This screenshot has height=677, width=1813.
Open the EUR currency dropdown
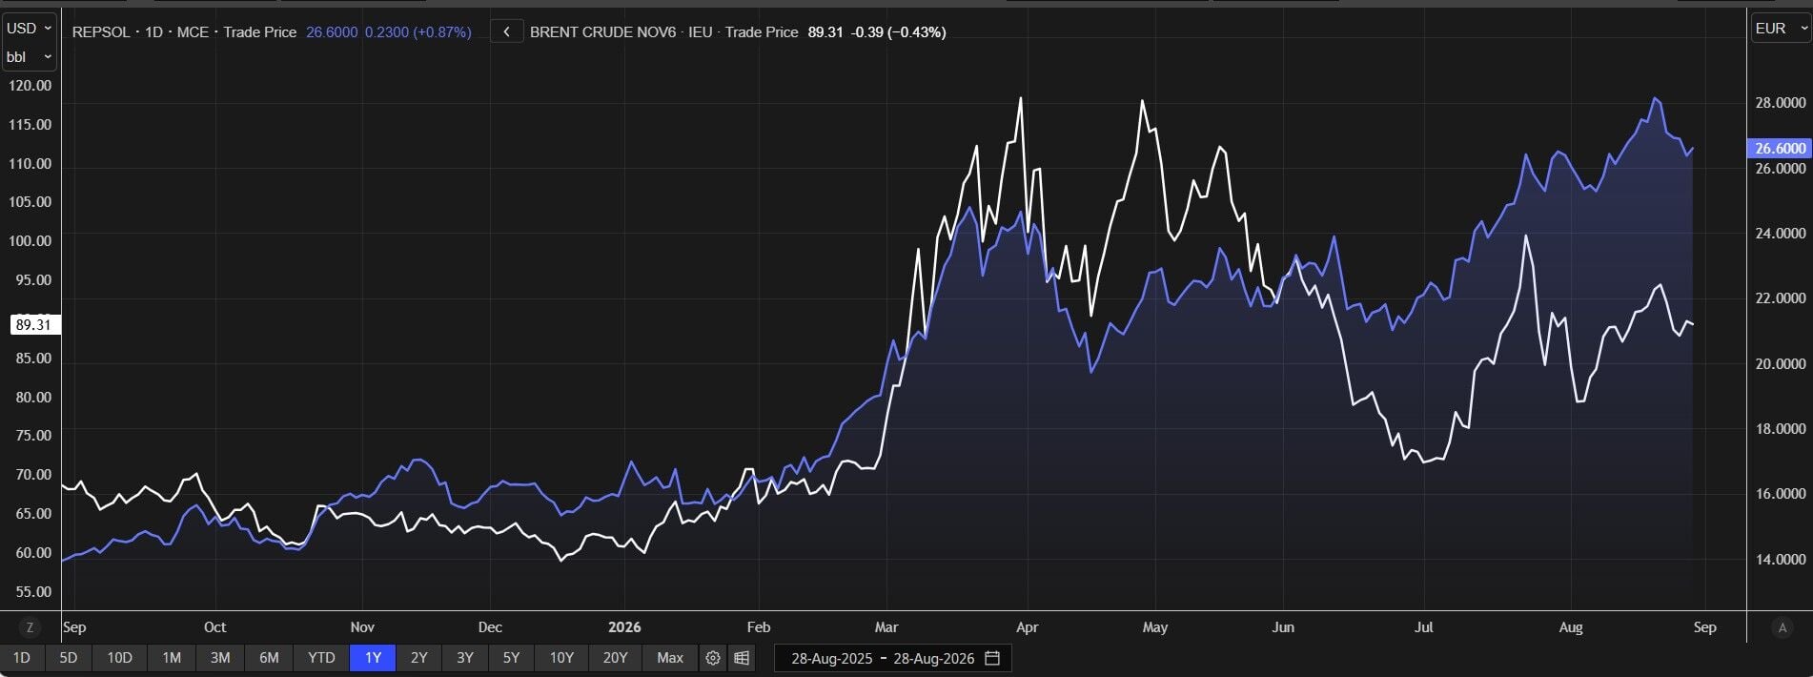pos(1780,29)
